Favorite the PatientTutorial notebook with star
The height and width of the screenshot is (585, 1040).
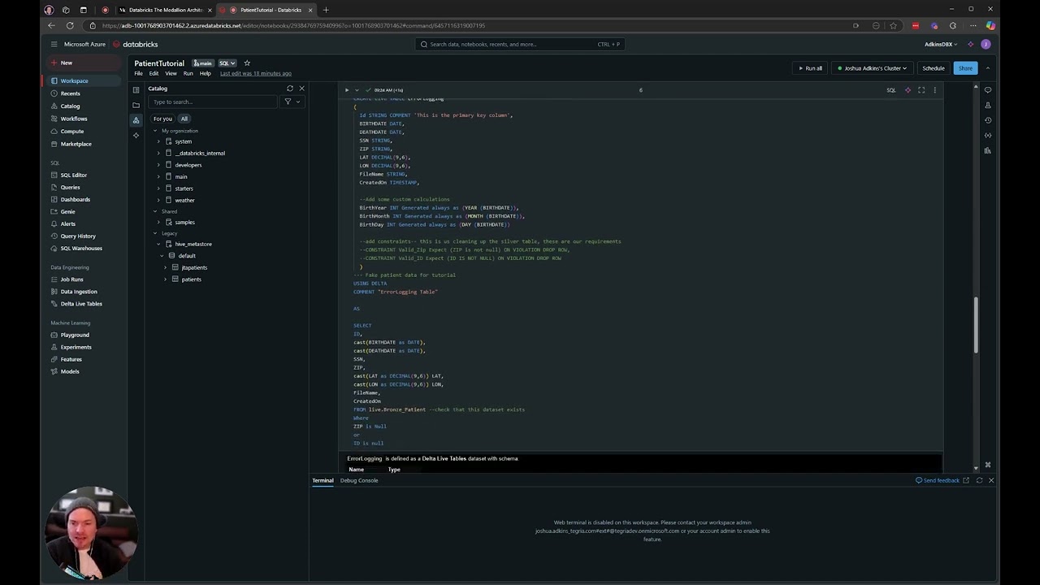pos(247,63)
